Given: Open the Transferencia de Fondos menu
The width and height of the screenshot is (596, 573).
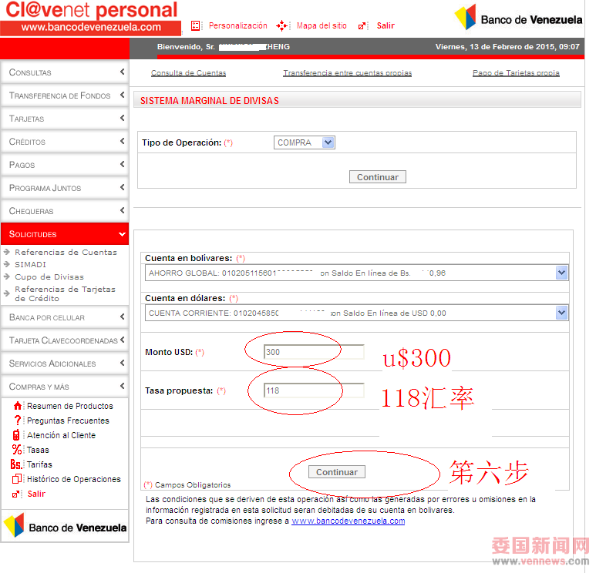Looking at the screenshot, I should pyautogui.click(x=65, y=95).
